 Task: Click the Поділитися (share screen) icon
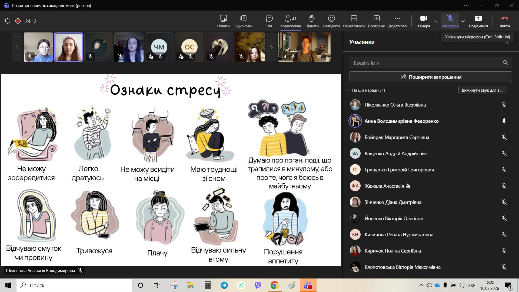click(478, 18)
